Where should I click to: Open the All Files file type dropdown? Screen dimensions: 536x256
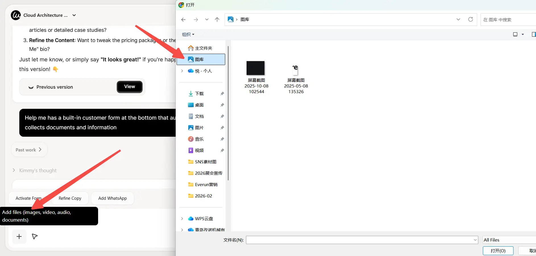tap(508, 240)
